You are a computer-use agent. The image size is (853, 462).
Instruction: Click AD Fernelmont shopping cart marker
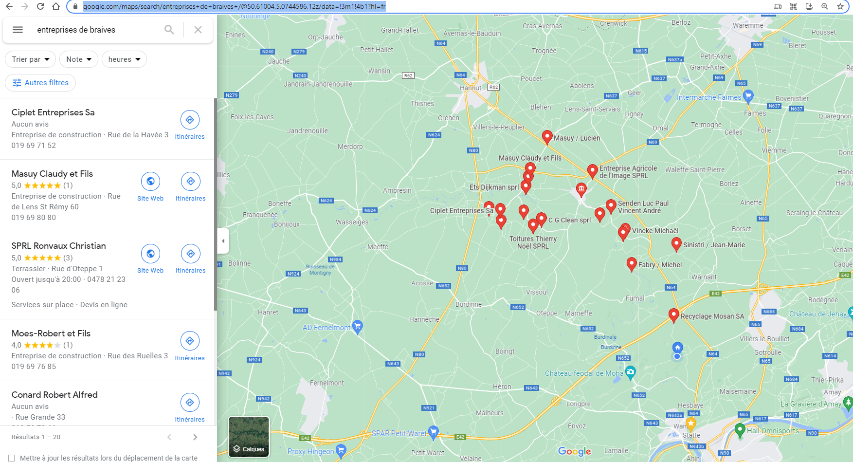[358, 327]
